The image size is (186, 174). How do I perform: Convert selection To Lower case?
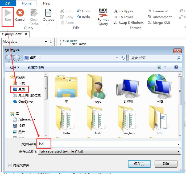tap(124, 17)
